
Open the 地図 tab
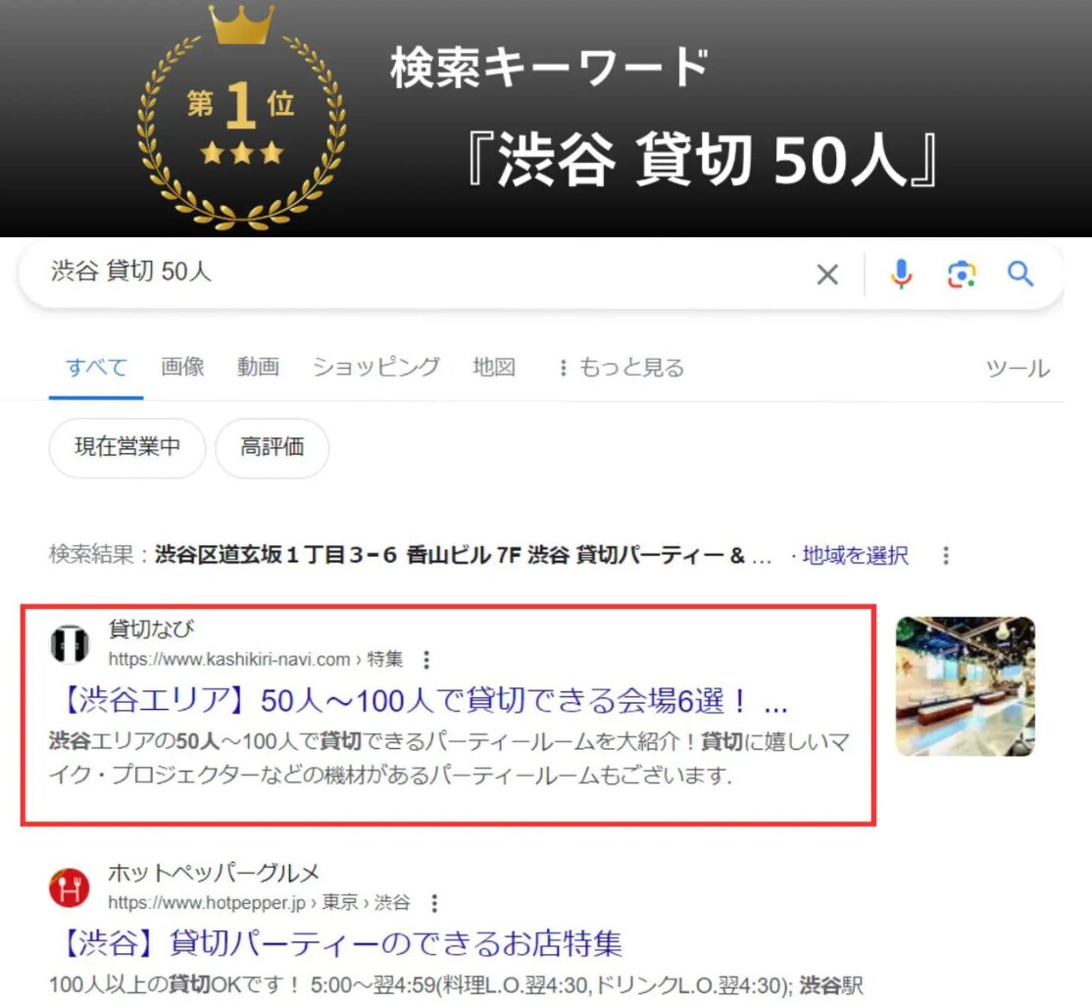point(494,367)
